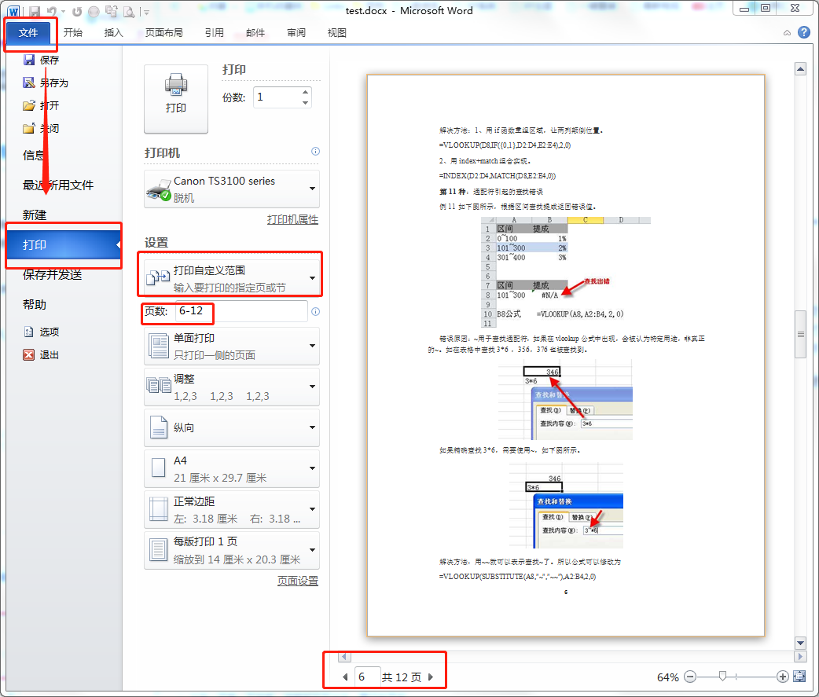819x697 pixels.
Task: Switch to the 邮件 Mailings tab
Action: pos(255,33)
